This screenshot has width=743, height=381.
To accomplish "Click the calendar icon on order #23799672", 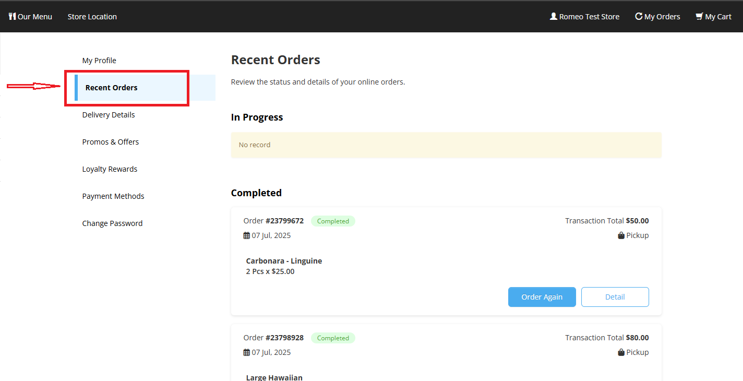I will [246, 235].
